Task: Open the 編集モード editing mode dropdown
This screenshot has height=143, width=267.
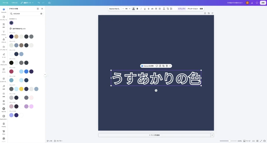Action: click(27, 3)
